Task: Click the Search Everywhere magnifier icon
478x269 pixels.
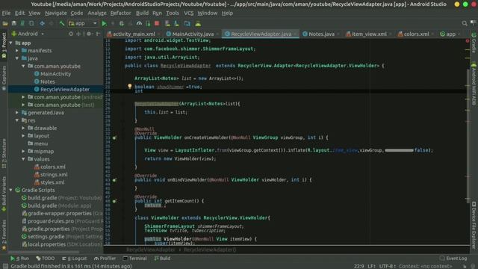Action: tap(465, 23)
